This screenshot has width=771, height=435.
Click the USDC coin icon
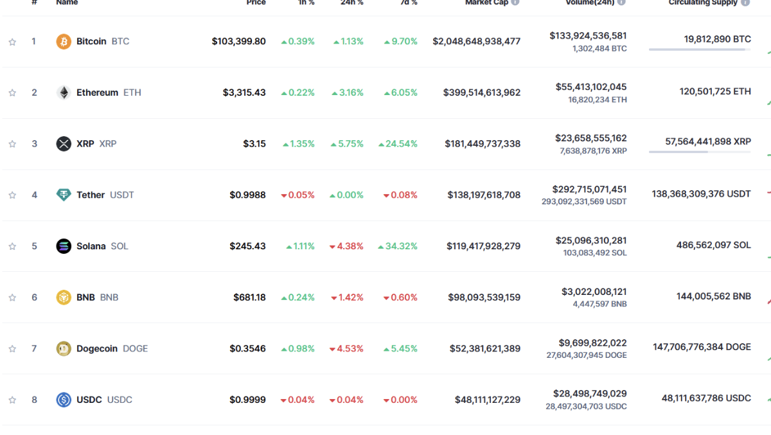pyautogui.click(x=64, y=400)
